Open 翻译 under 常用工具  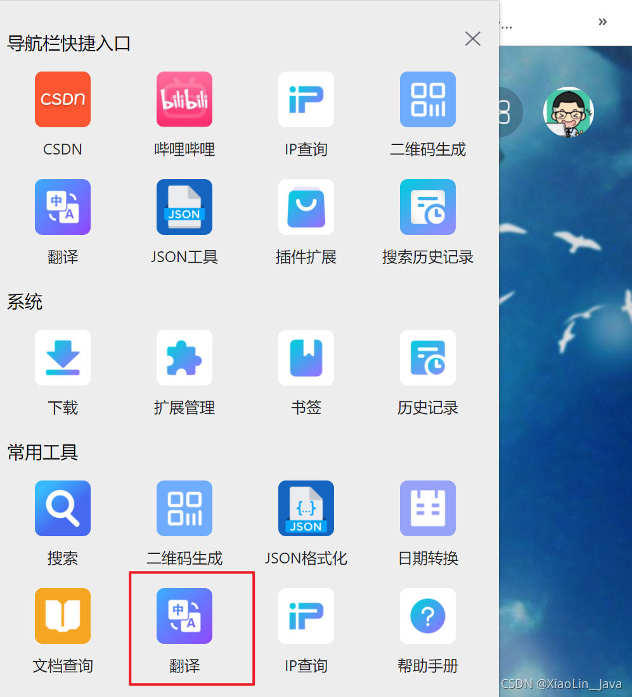184,616
